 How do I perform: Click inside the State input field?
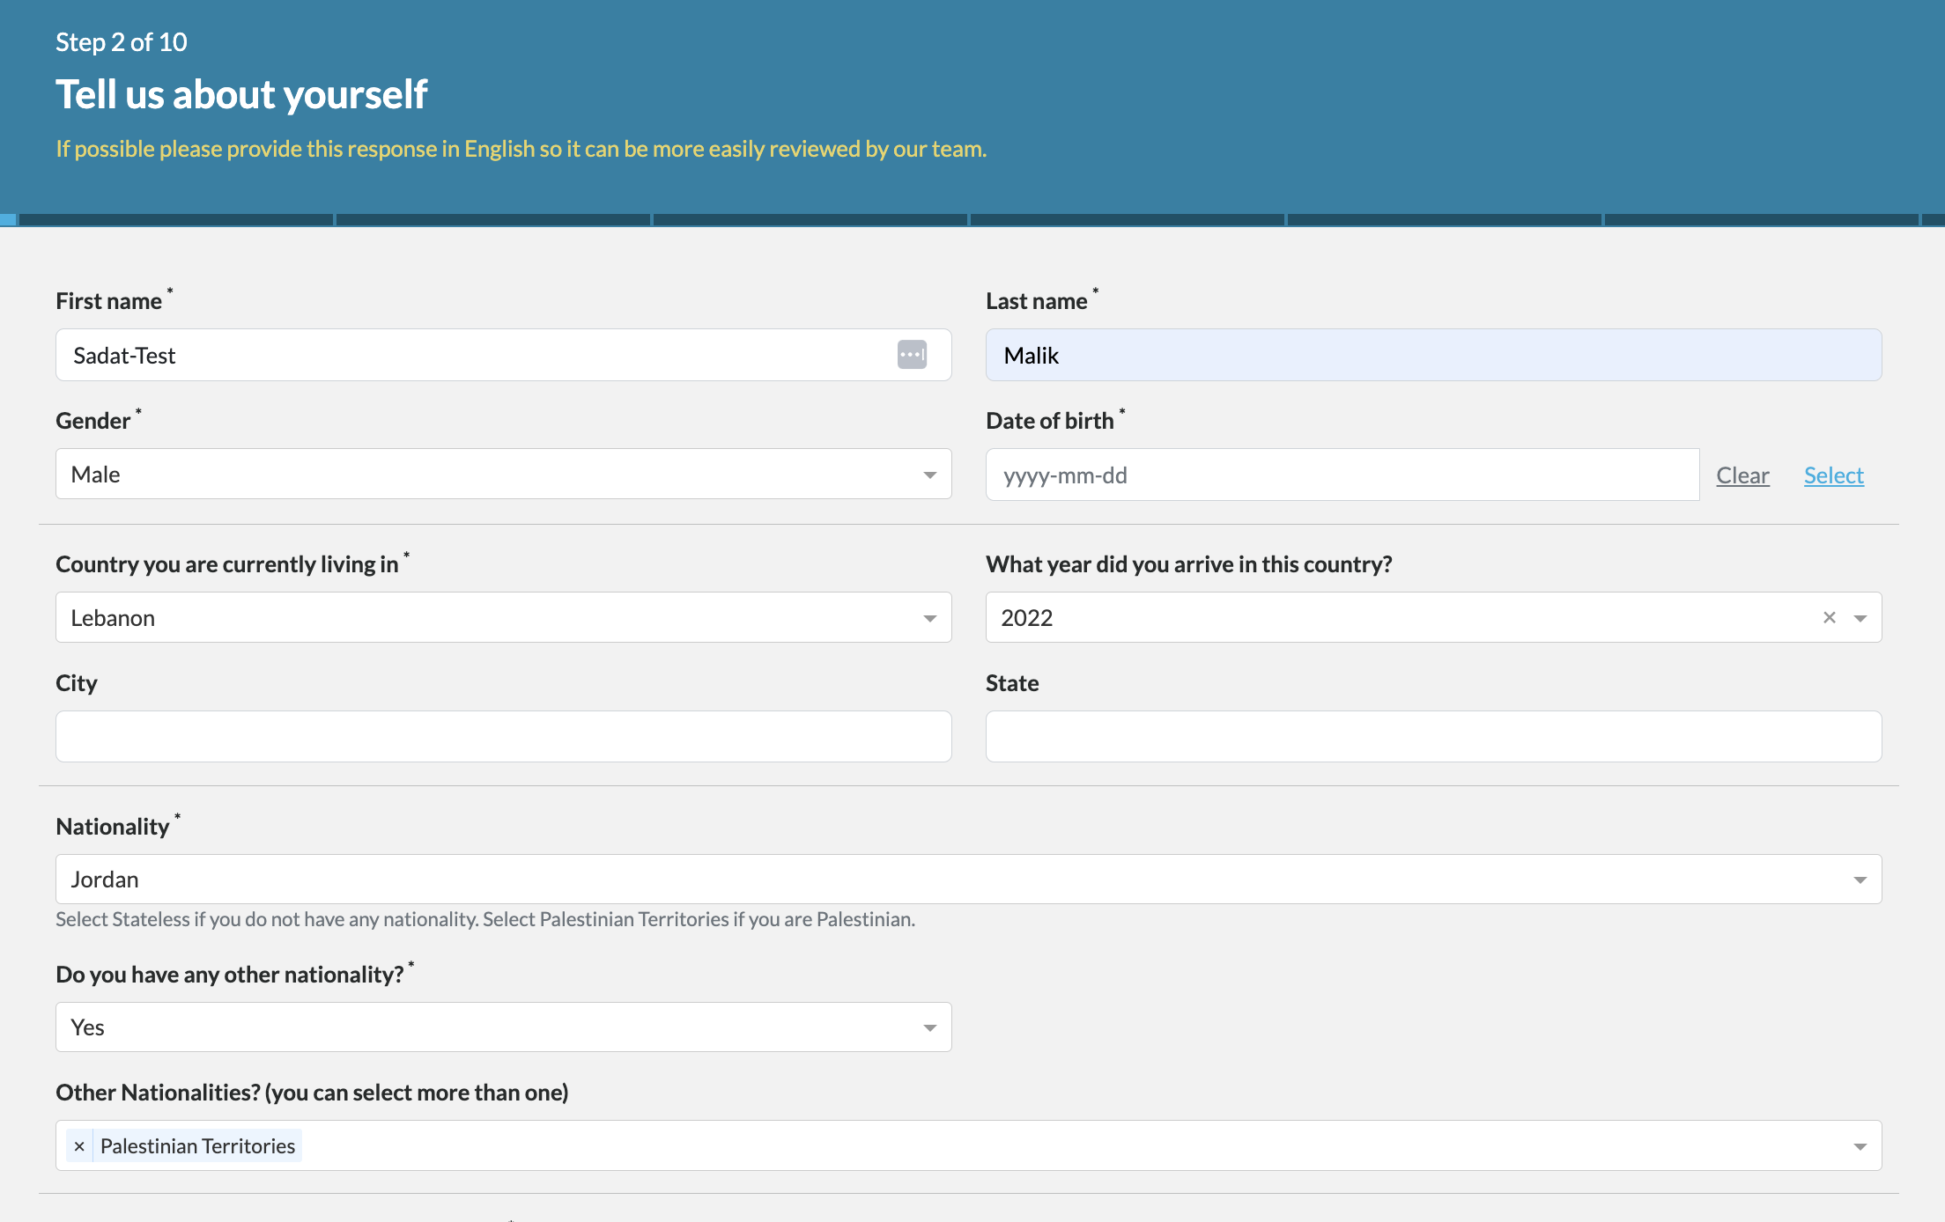pos(1432,736)
